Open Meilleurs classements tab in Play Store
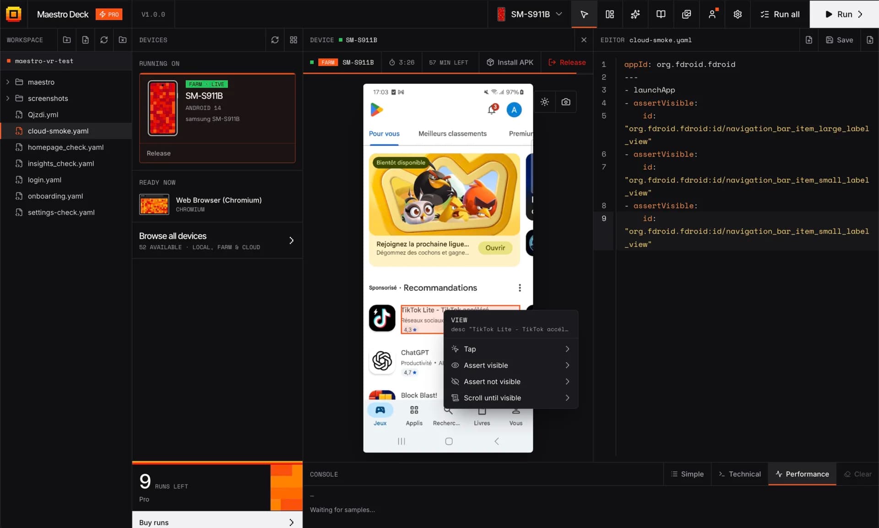Image resolution: width=879 pixels, height=528 pixels. pyautogui.click(x=452, y=134)
